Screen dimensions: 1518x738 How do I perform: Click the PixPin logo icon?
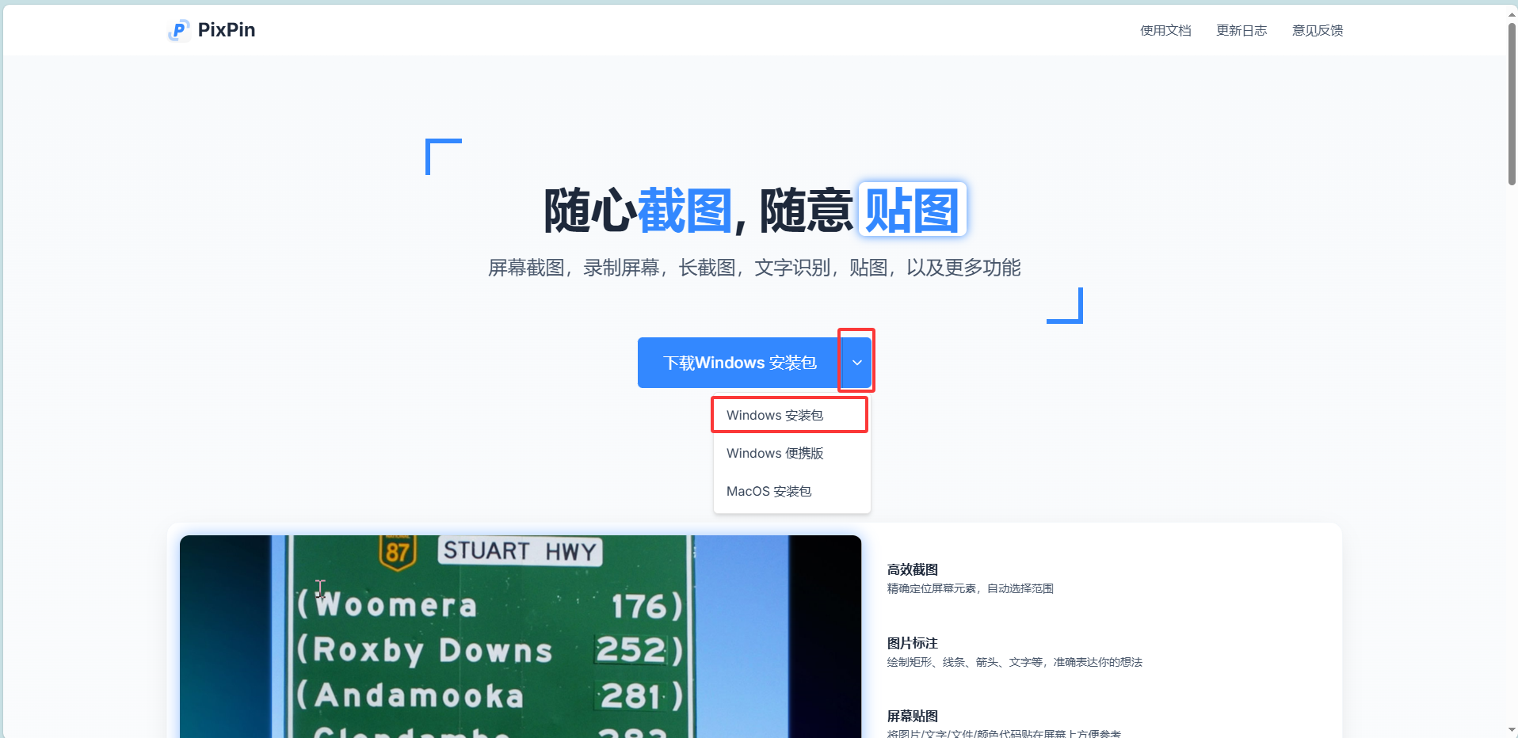tap(178, 30)
